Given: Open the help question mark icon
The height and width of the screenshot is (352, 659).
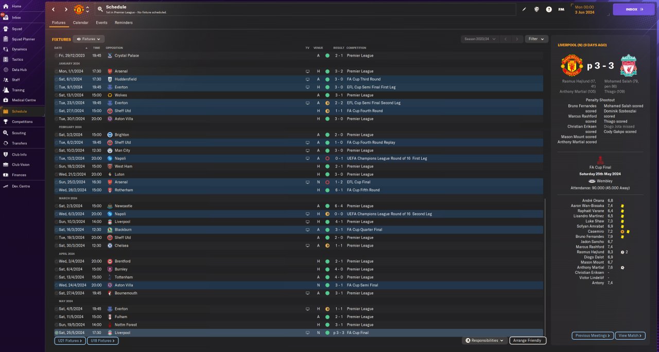Looking at the screenshot, I should pyautogui.click(x=549, y=9).
